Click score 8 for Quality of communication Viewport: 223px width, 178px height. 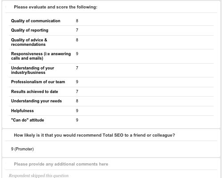pos(77,21)
